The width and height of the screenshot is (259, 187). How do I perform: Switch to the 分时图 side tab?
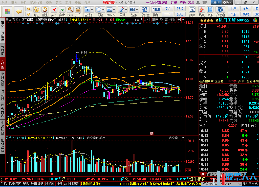(x=3, y=50)
